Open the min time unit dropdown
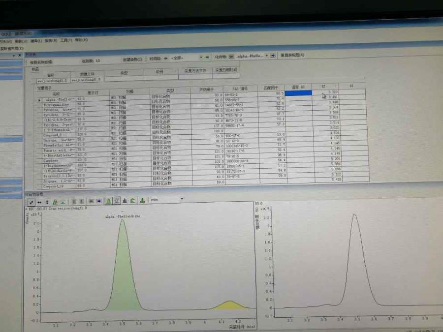This screenshot has height=332, width=443. pos(182,199)
